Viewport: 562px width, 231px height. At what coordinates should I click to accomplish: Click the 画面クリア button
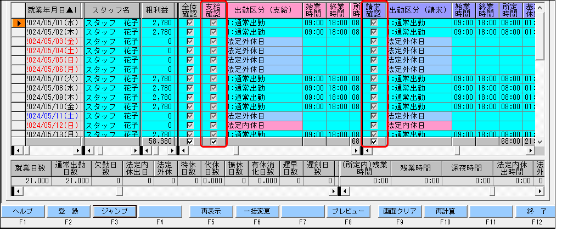(x=400, y=211)
